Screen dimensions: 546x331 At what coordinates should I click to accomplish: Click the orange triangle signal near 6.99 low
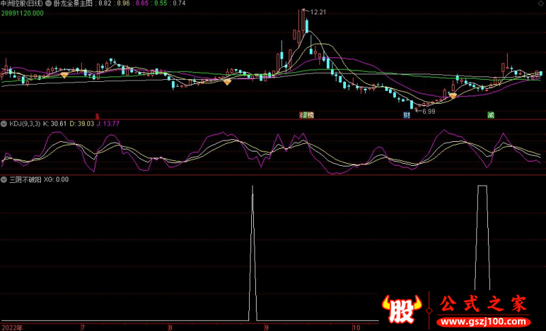[452, 96]
